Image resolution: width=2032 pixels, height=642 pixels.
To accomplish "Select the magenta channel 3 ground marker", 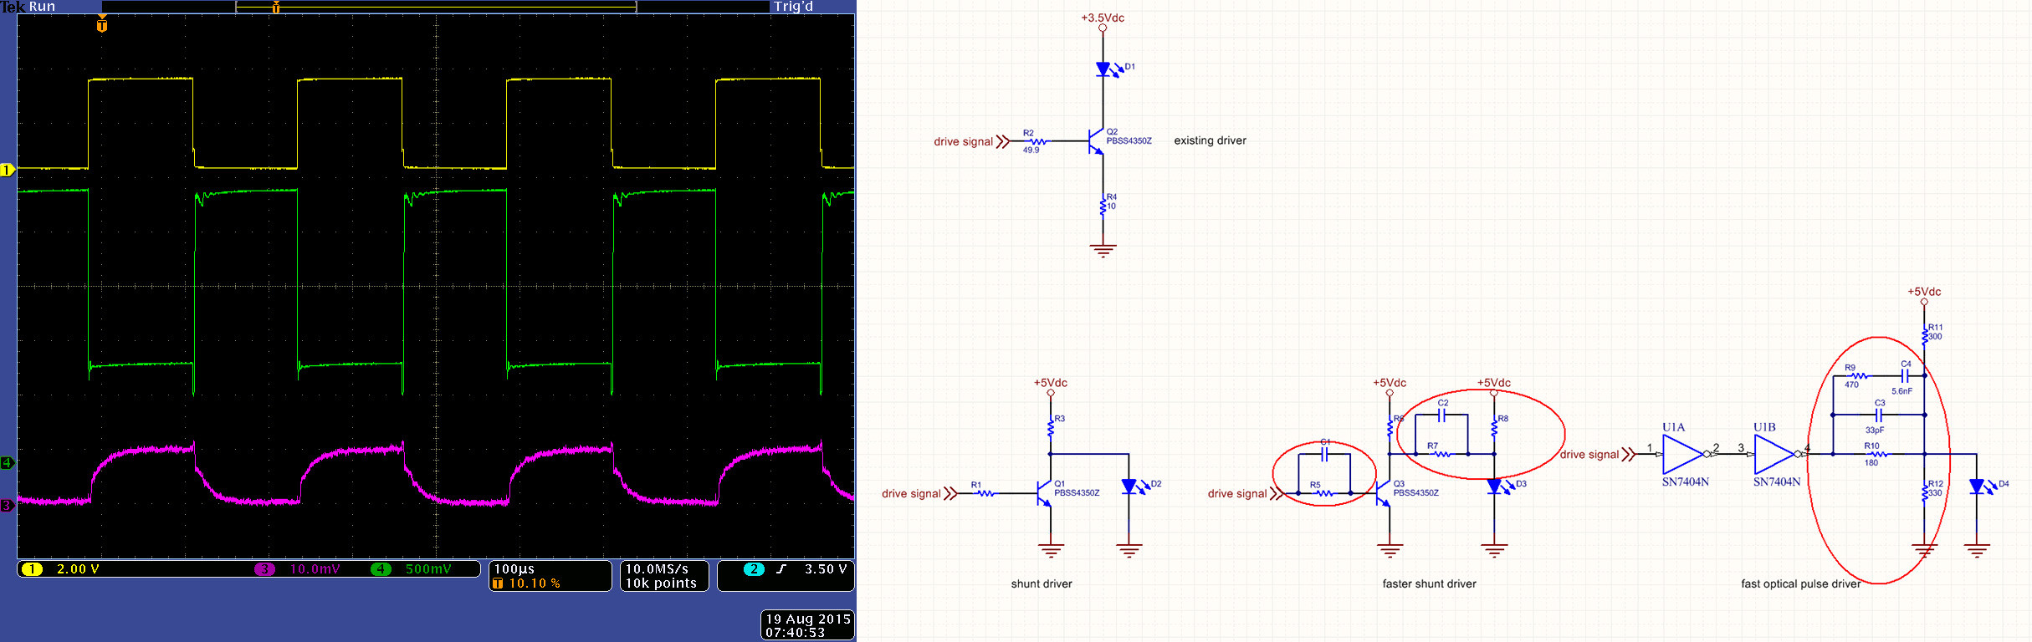I will point(7,505).
